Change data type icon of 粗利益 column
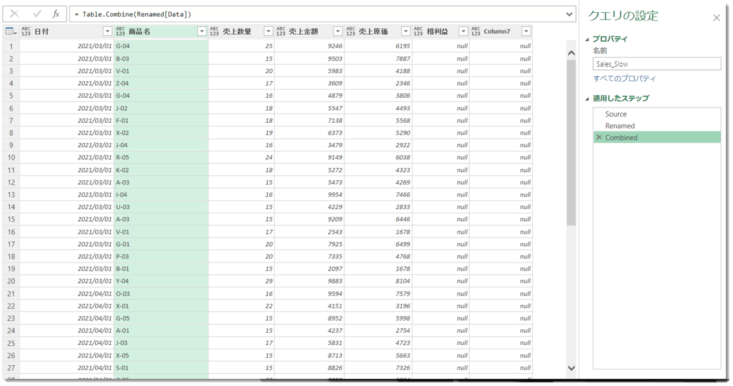The image size is (733, 386). (418, 31)
